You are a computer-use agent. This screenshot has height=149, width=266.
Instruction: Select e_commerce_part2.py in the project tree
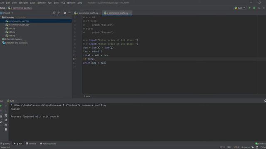tap(19, 25)
